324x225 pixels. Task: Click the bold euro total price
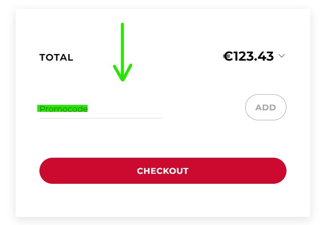[248, 57]
